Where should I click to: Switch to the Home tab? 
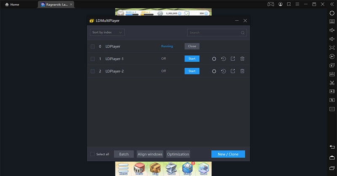12,4
